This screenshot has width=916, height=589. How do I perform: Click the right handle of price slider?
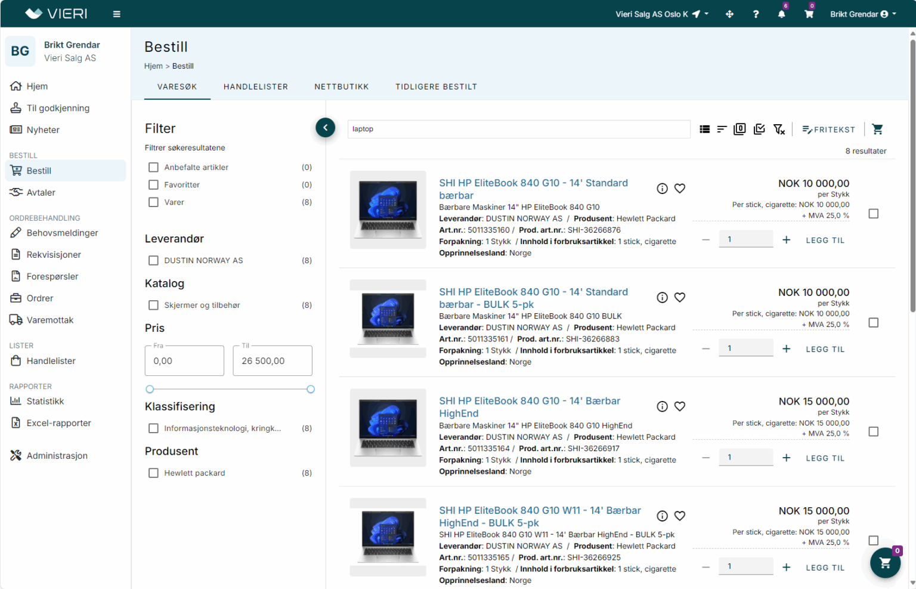311,389
